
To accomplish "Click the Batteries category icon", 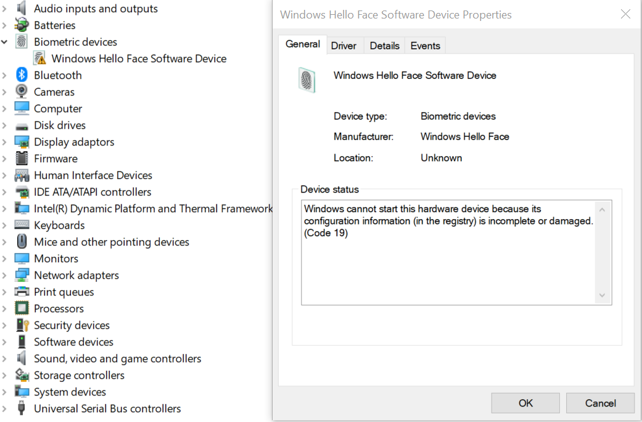I will (x=22, y=25).
